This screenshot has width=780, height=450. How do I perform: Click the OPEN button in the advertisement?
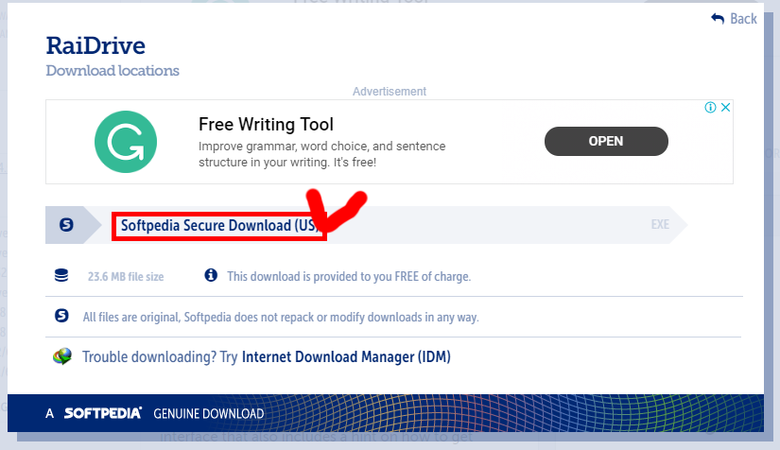point(606,141)
